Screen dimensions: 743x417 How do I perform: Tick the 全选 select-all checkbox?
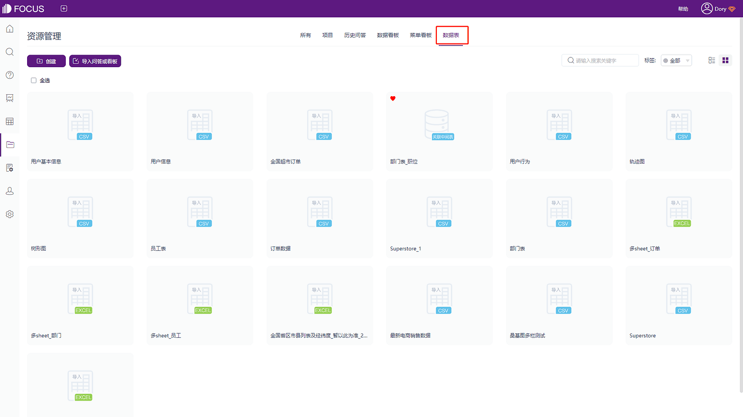[x=34, y=81]
